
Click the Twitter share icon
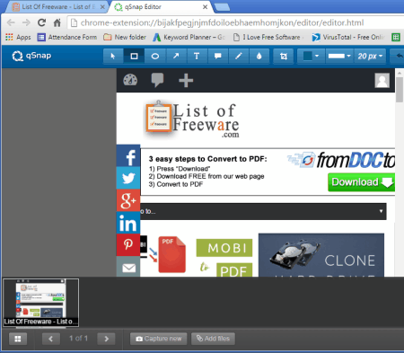[128, 178]
